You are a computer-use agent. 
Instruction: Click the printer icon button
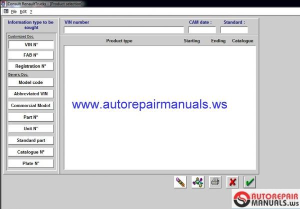click(215, 182)
